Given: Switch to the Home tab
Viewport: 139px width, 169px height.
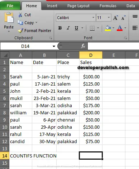Looking at the screenshot, I should (32, 6).
